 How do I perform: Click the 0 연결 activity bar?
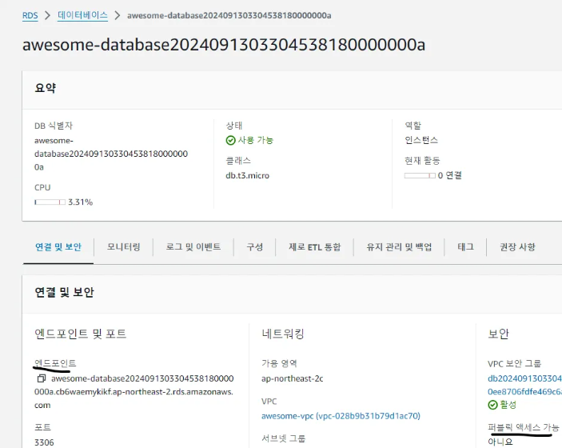[420, 175]
